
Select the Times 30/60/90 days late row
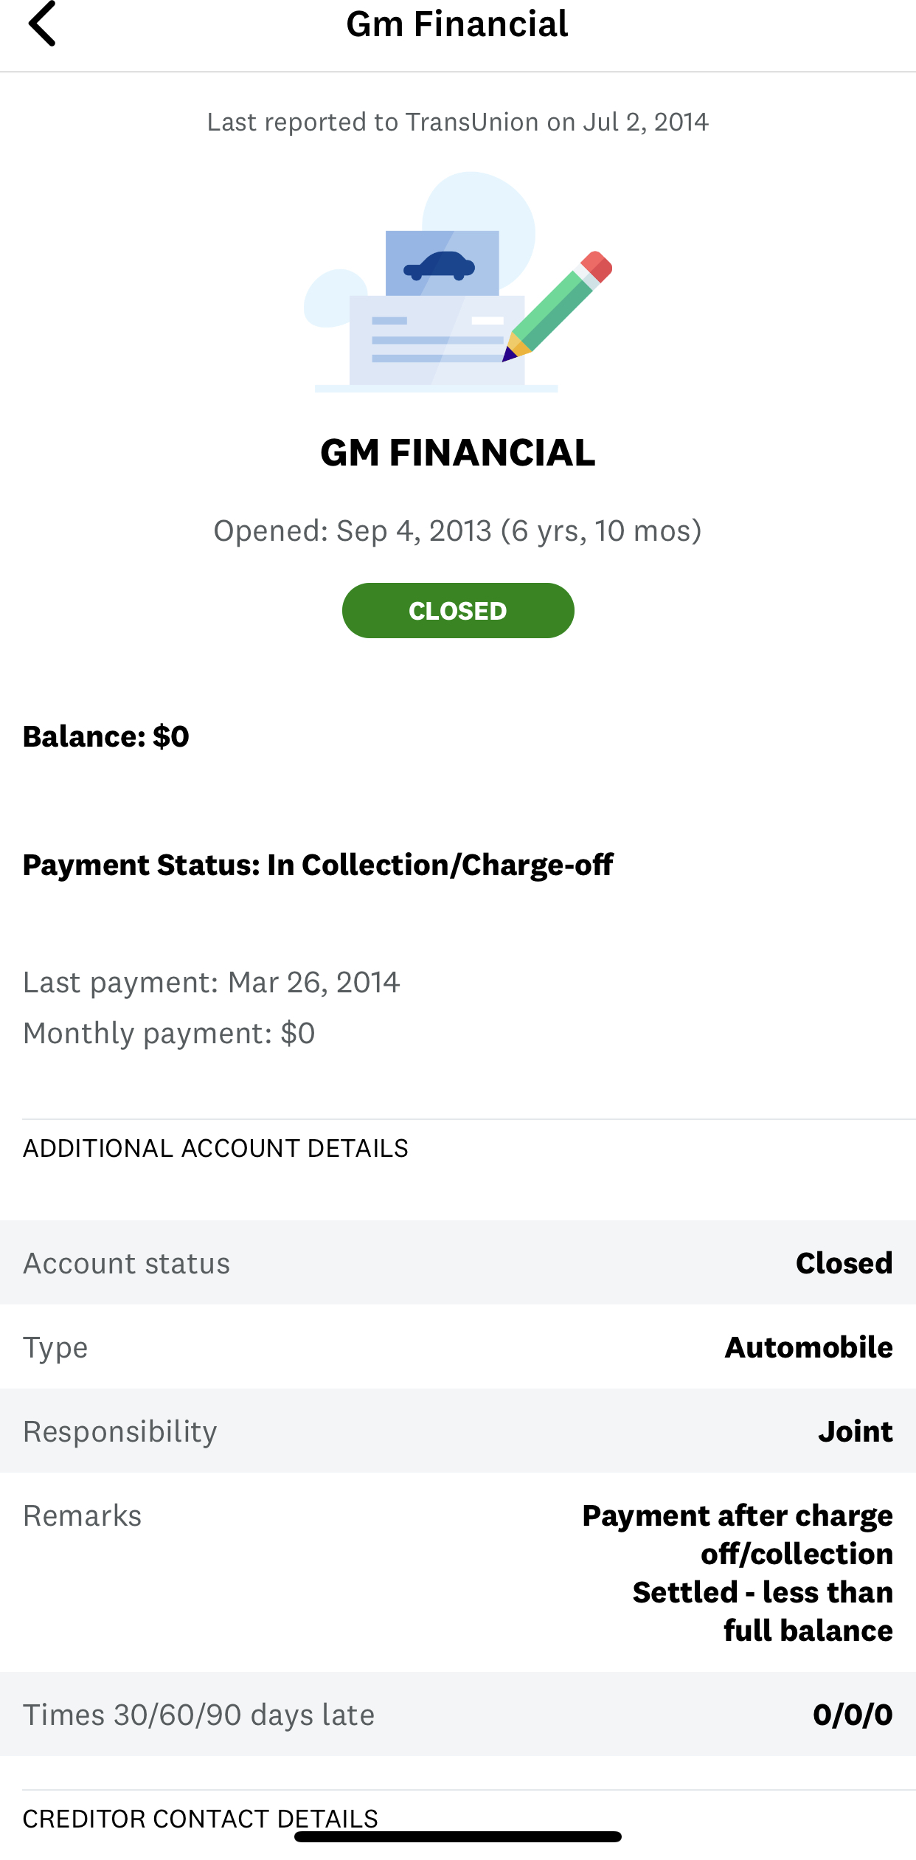(x=457, y=1715)
